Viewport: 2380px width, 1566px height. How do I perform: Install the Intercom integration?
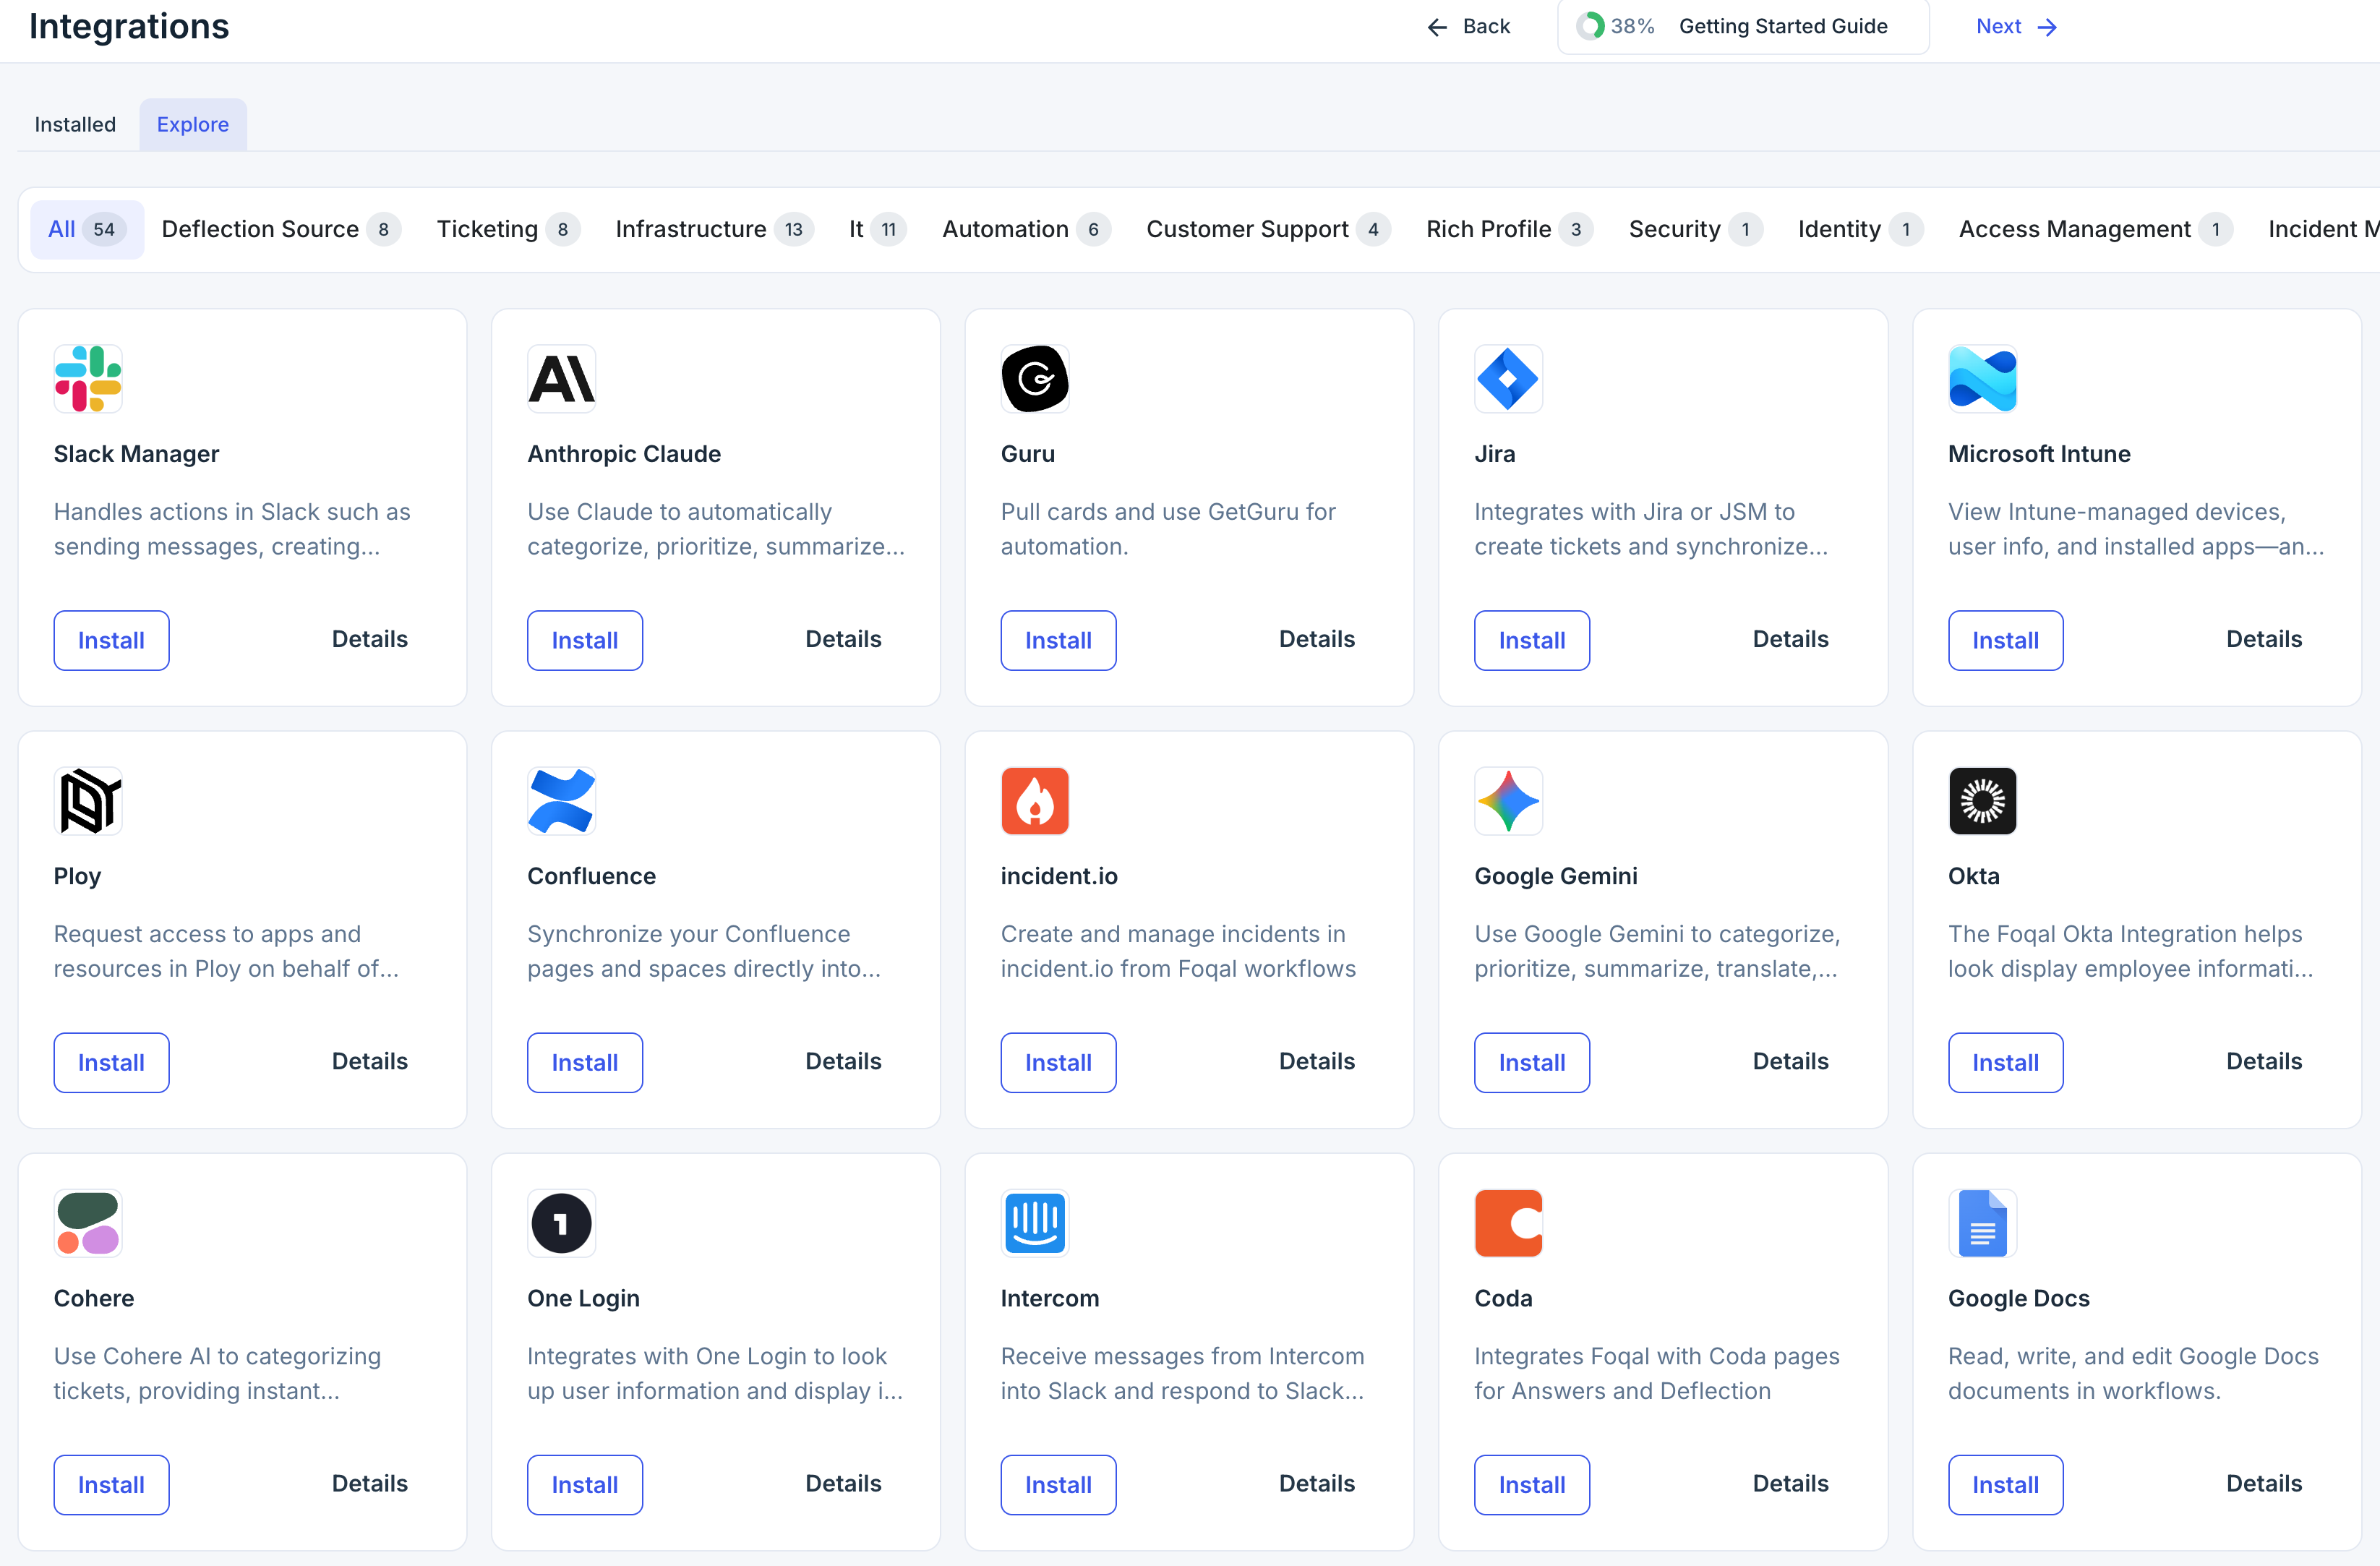[1058, 1484]
